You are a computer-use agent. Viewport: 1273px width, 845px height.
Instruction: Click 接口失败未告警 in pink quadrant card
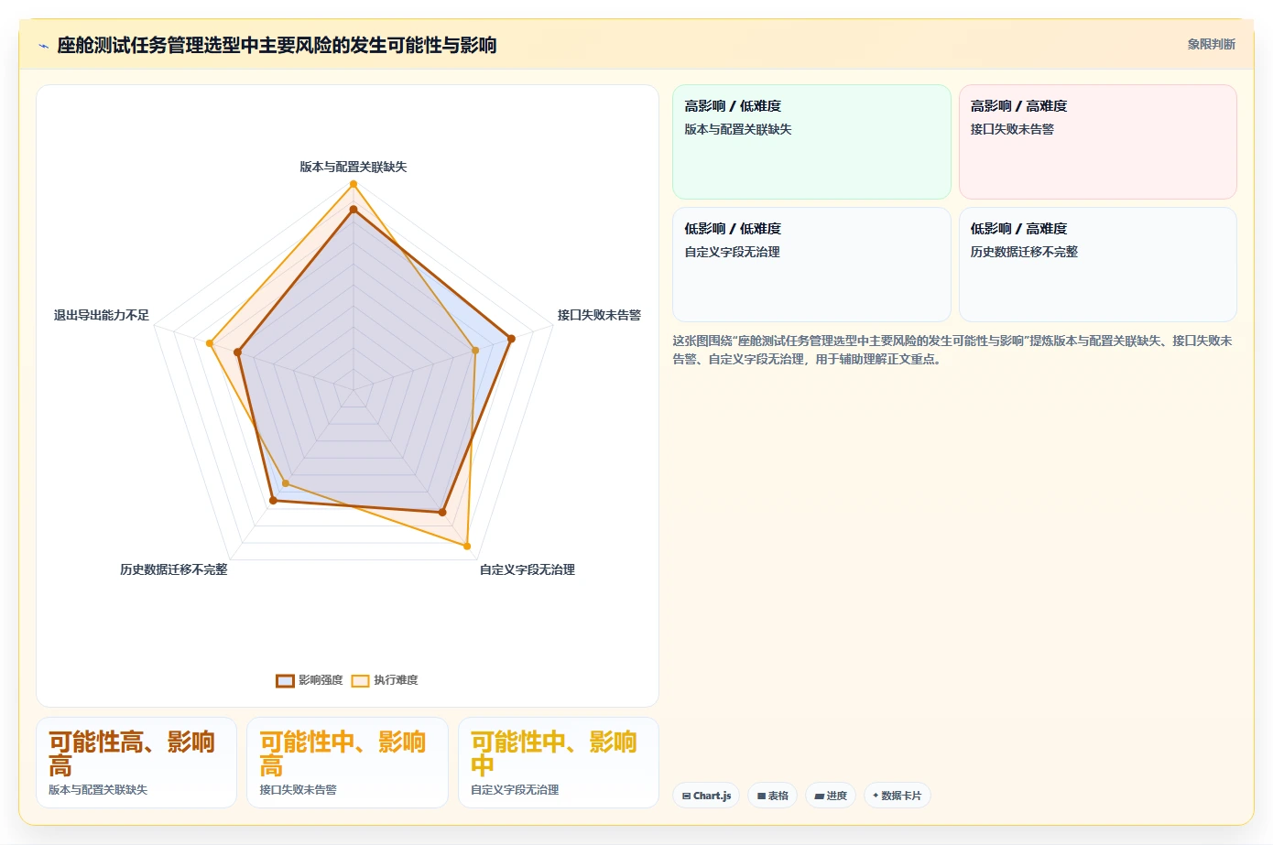click(1012, 129)
